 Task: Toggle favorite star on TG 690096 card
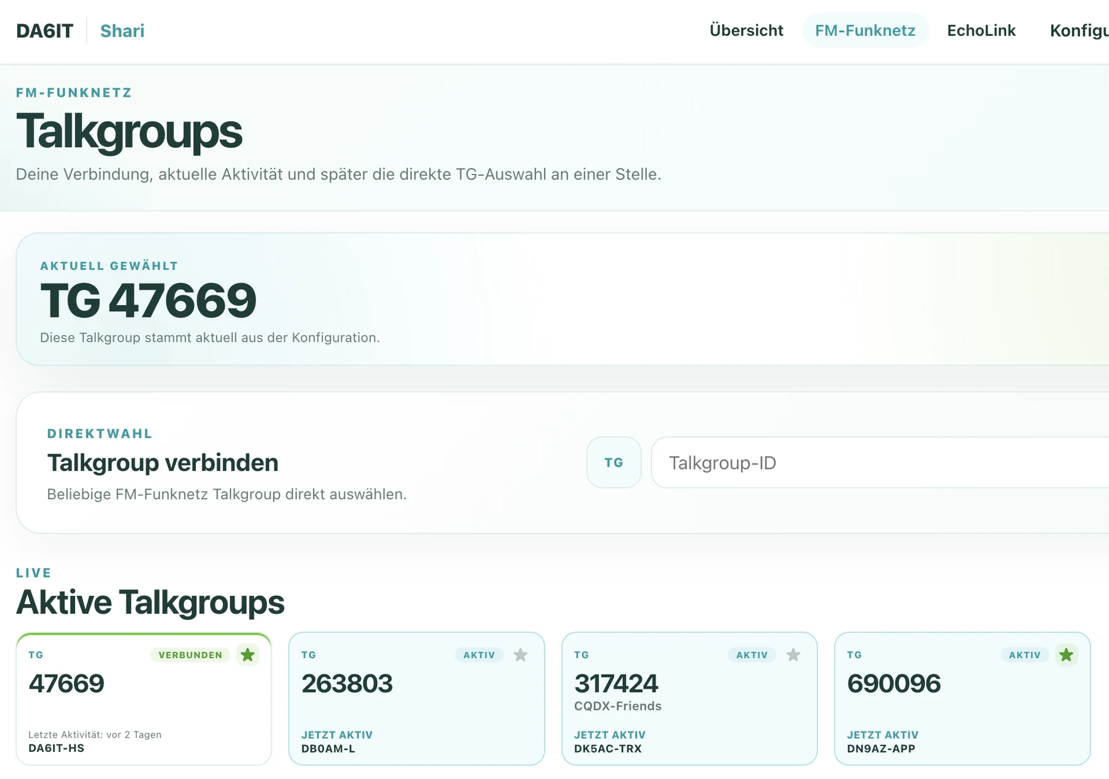coord(1066,655)
